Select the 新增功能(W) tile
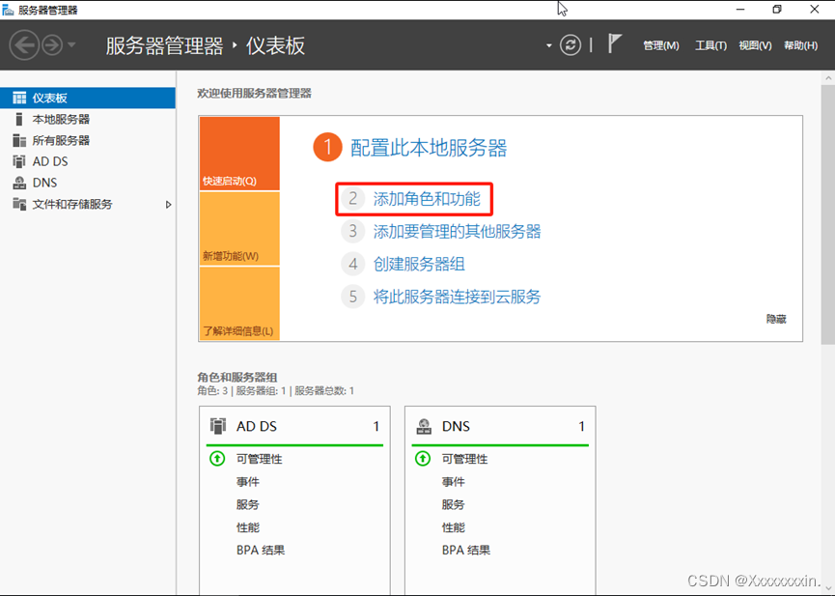The image size is (835, 596). [x=239, y=229]
